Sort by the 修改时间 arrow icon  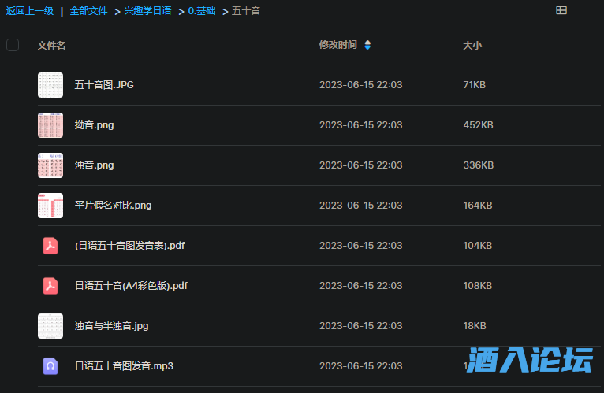(x=367, y=45)
